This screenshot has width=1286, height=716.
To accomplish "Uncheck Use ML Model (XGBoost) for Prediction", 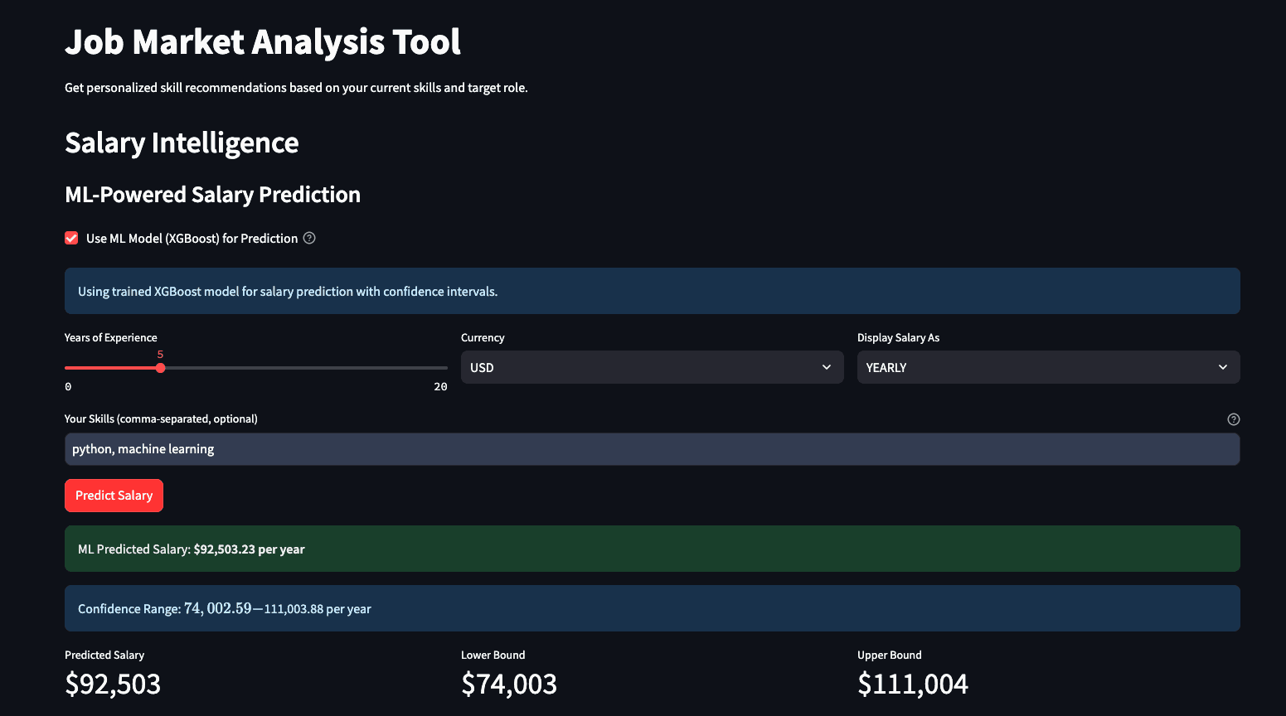I will [71, 238].
